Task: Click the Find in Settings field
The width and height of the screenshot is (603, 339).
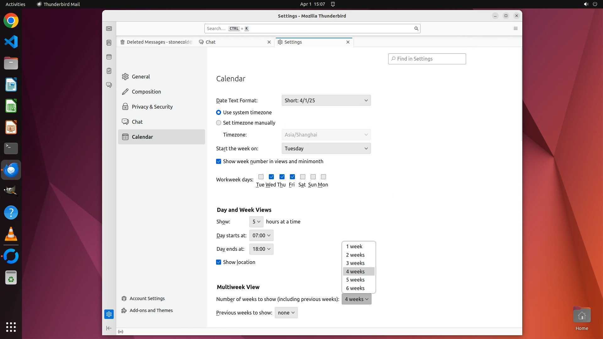Action: coord(427,59)
